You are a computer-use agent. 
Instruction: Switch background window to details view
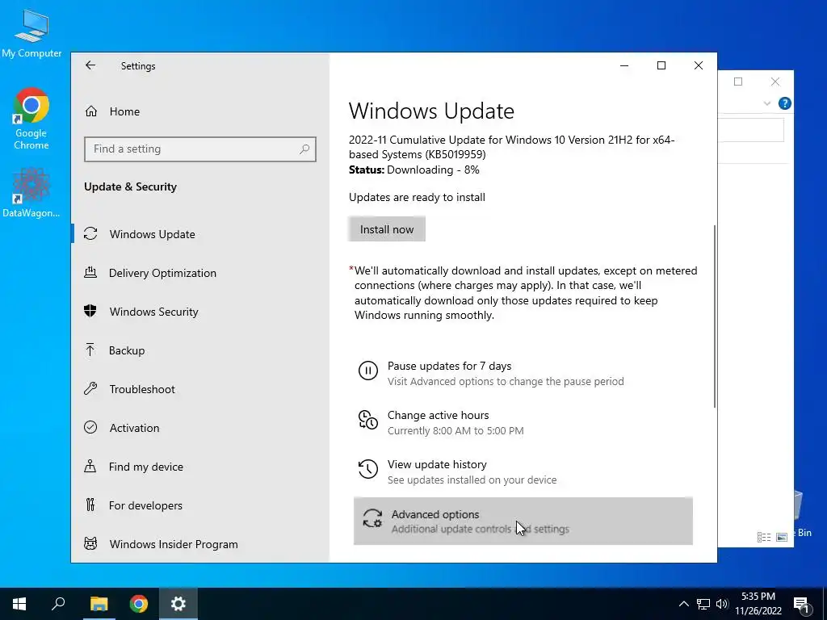coord(764,537)
